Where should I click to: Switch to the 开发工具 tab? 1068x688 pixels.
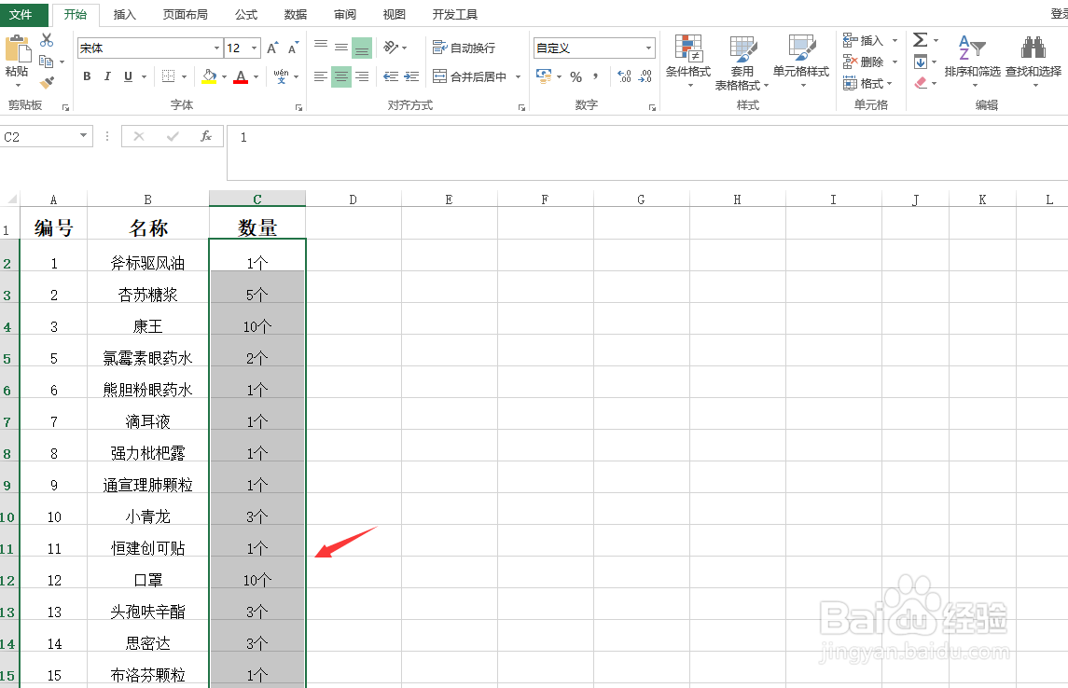[455, 14]
